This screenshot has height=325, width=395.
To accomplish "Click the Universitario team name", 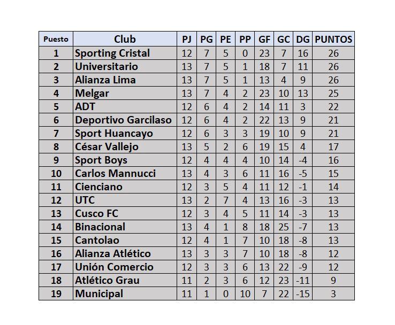I will (107, 66).
